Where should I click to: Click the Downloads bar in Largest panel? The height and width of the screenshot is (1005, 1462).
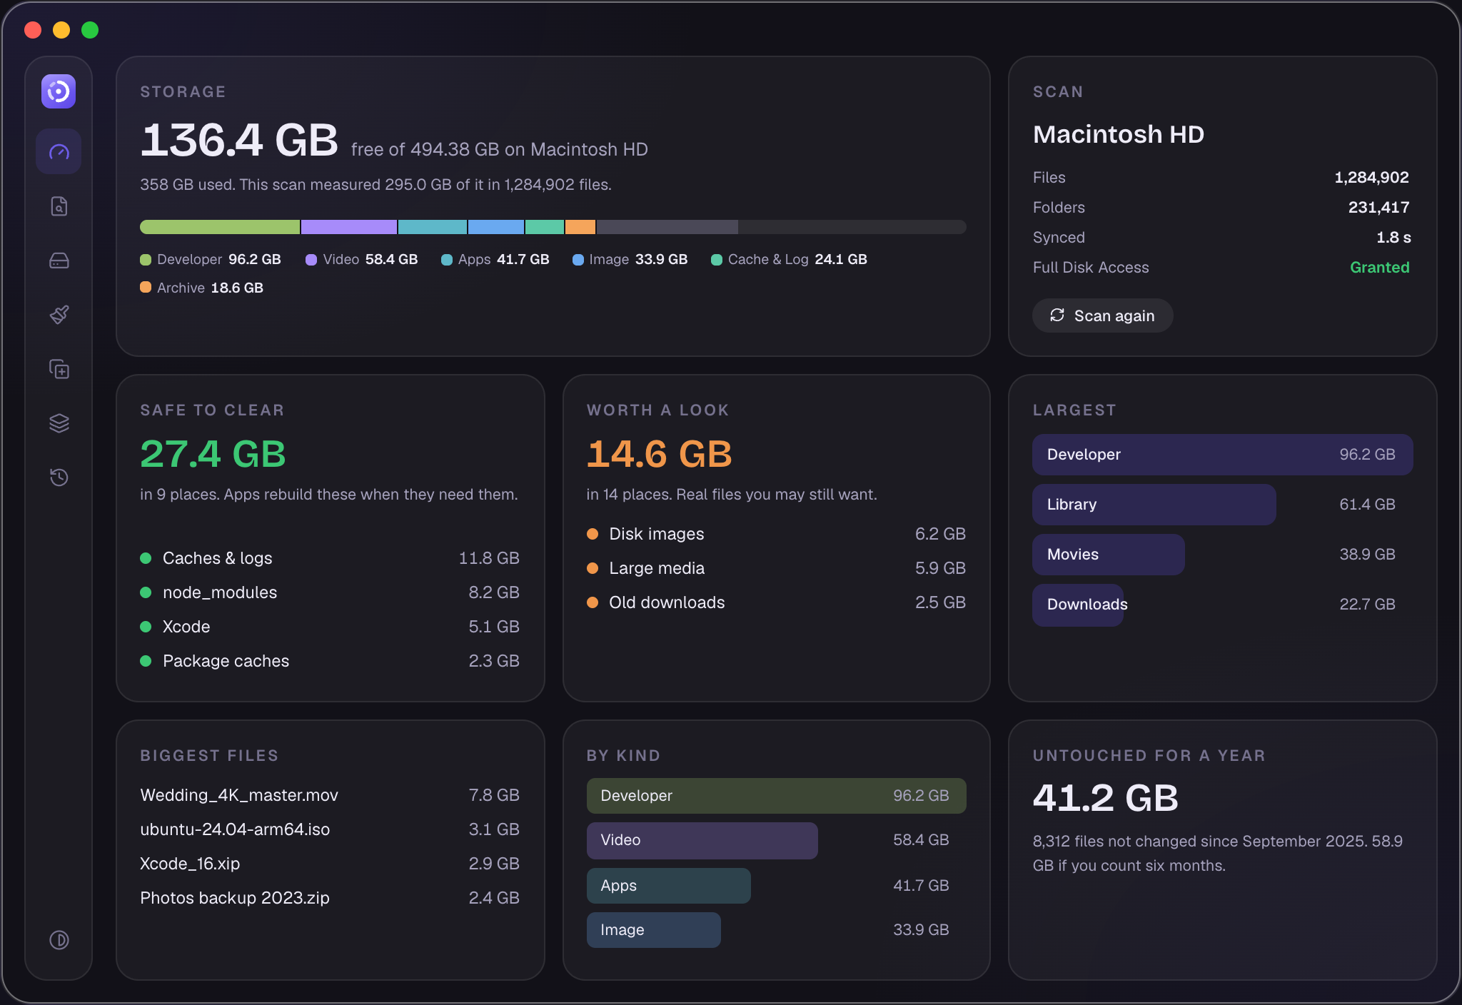coord(1078,605)
